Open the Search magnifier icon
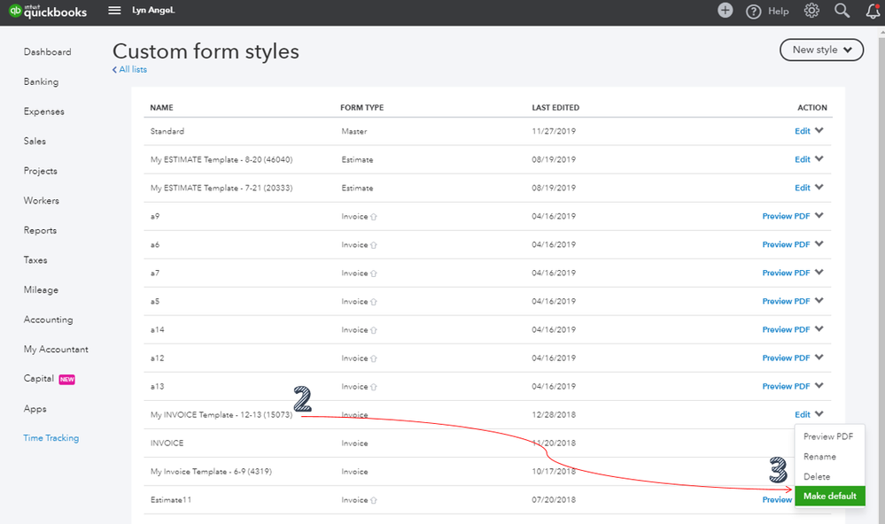885x524 pixels. (842, 10)
